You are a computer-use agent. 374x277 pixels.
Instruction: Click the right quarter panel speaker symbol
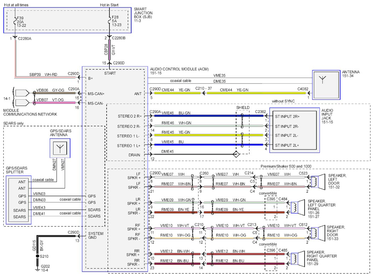[298, 258]
